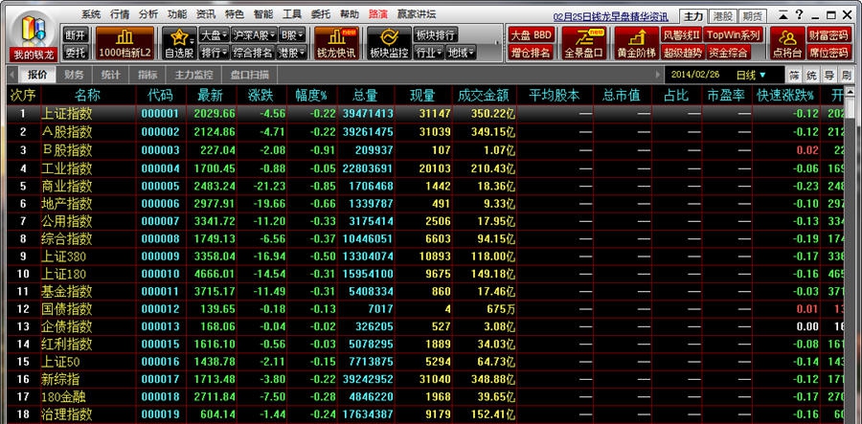The height and width of the screenshot is (424, 862).
Task: Open 系统 menu
Action: point(91,14)
